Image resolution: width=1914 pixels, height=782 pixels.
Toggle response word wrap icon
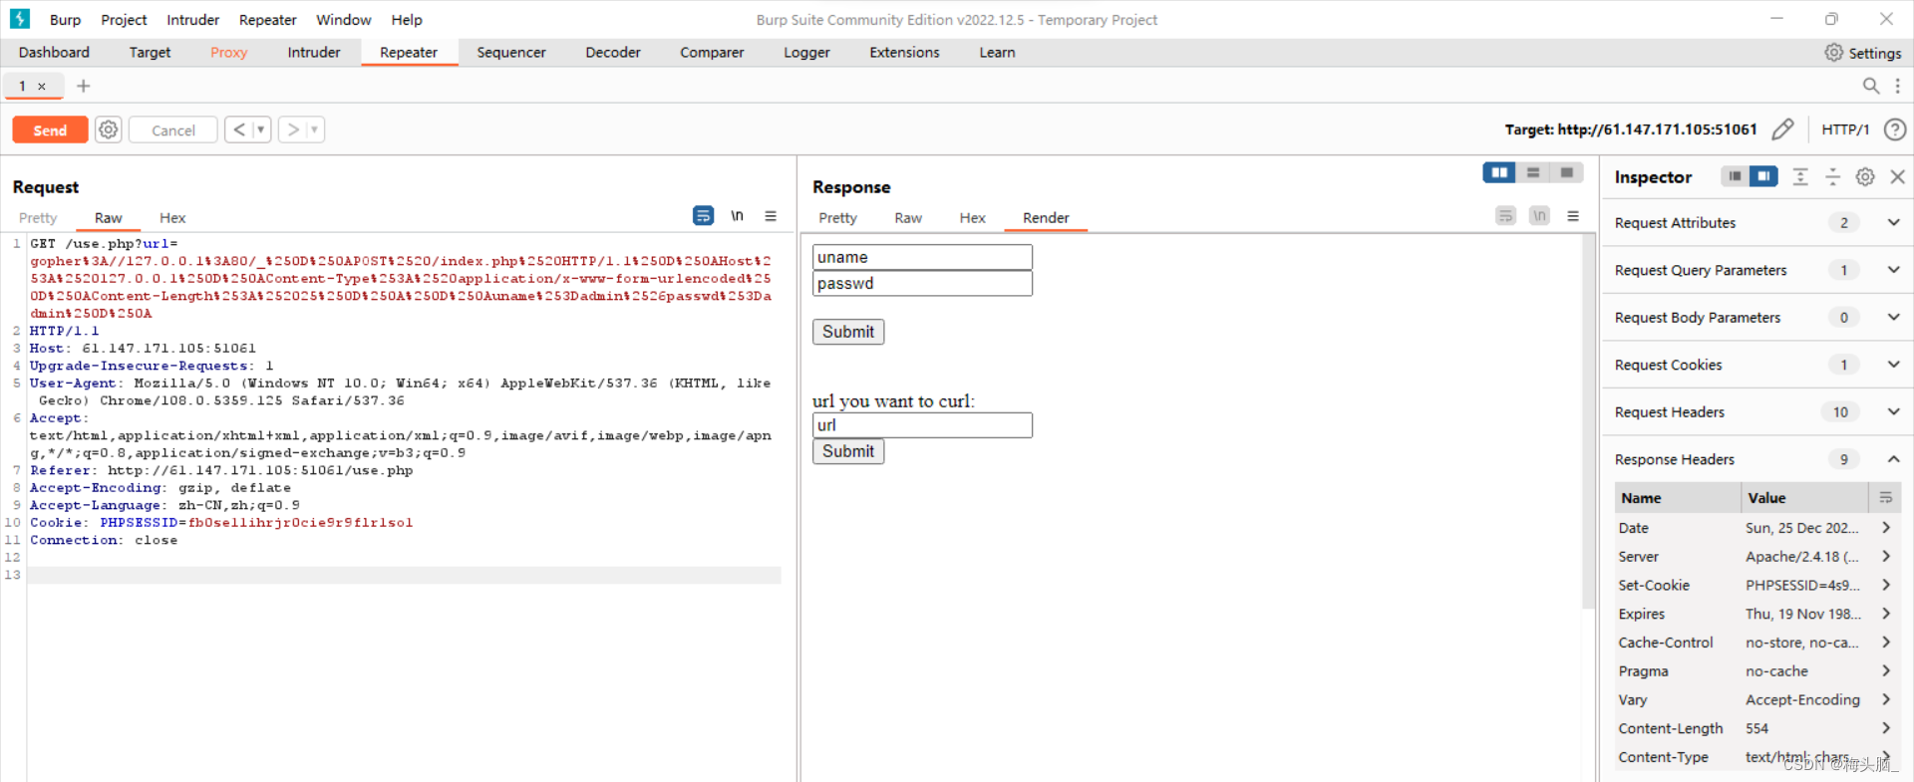coord(1505,215)
